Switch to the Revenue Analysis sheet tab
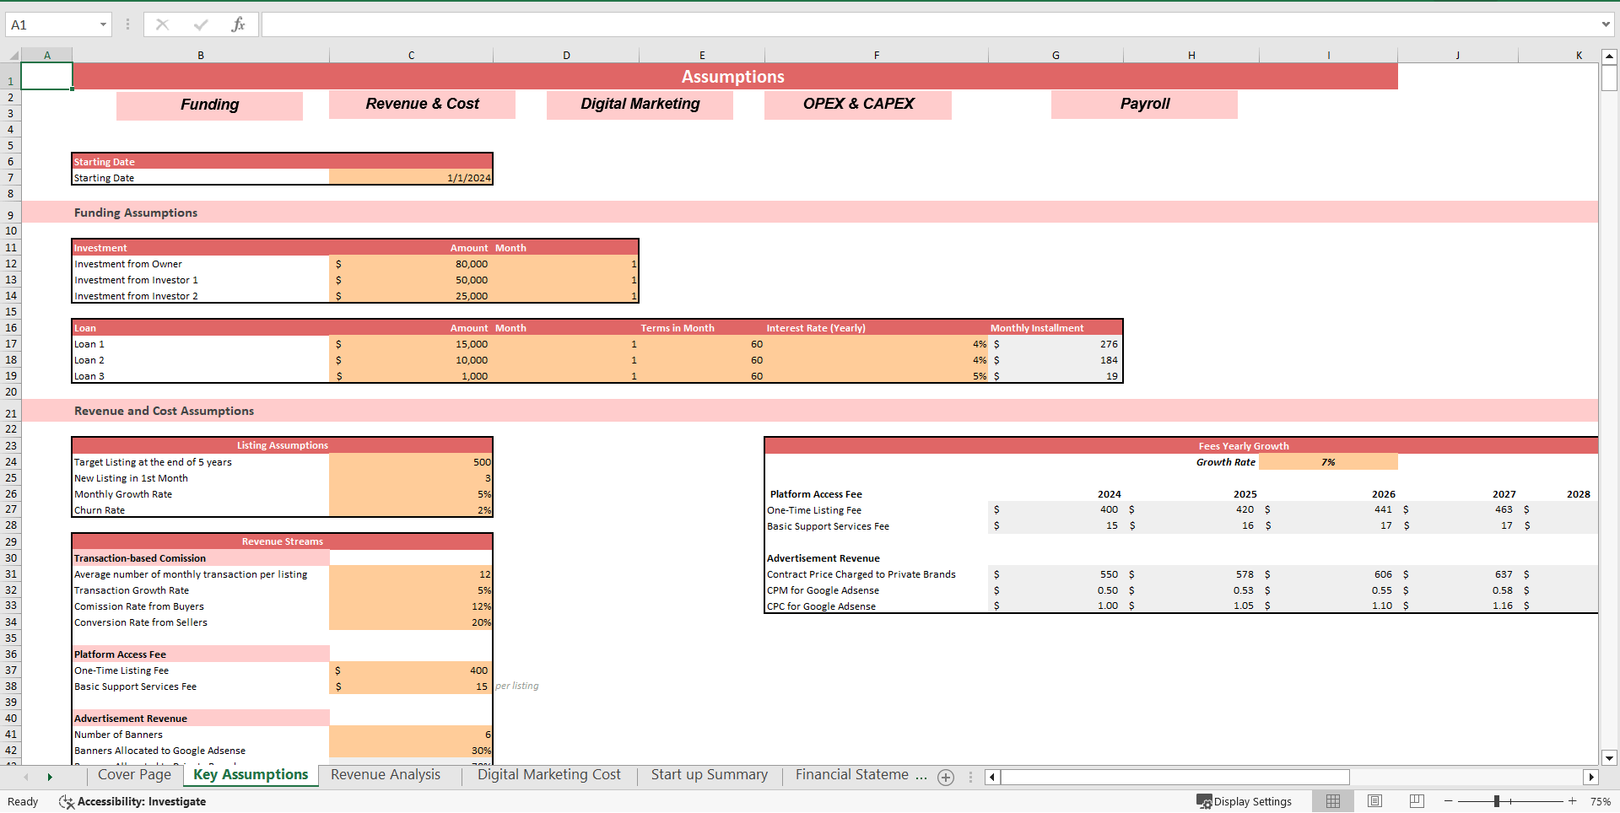This screenshot has width=1620, height=813. pyautogui.click(x=386, y=774)
